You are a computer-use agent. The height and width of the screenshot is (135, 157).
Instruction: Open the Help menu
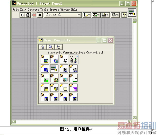coord(74,10)
